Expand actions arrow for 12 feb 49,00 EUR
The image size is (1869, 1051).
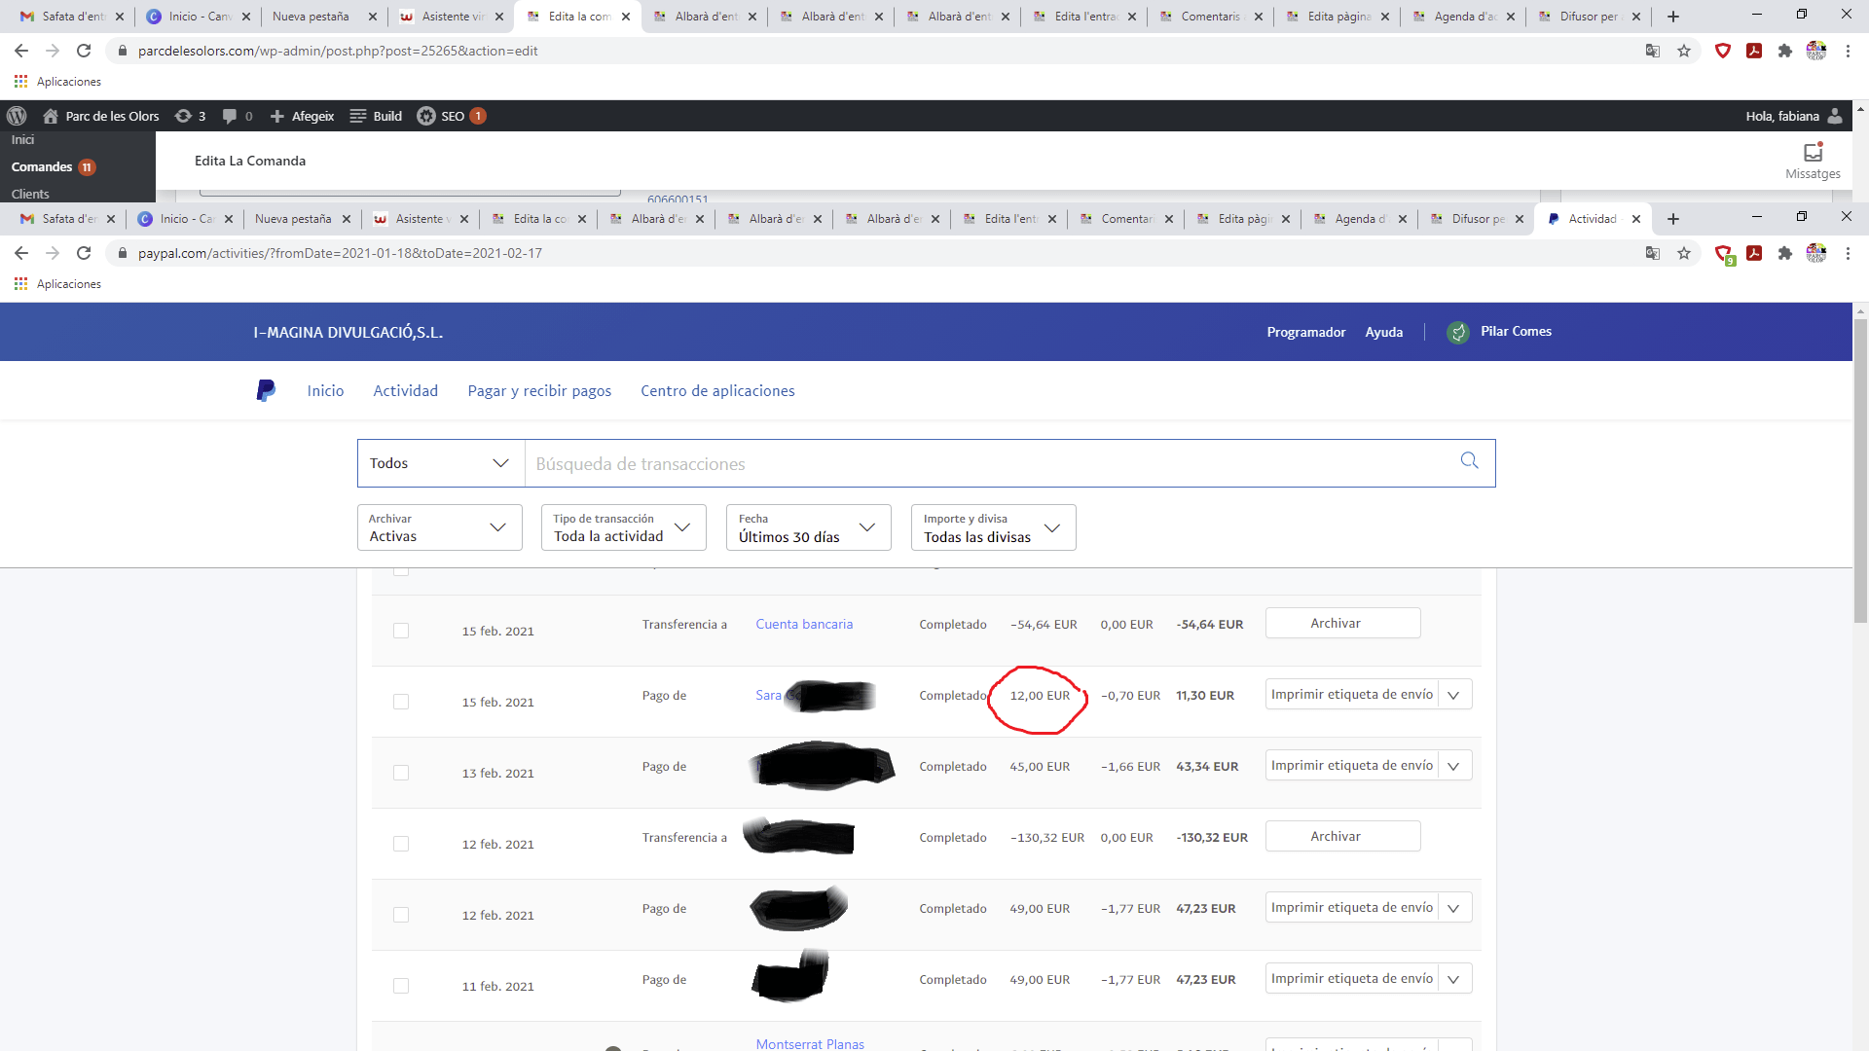click(x=1454, y=908)
